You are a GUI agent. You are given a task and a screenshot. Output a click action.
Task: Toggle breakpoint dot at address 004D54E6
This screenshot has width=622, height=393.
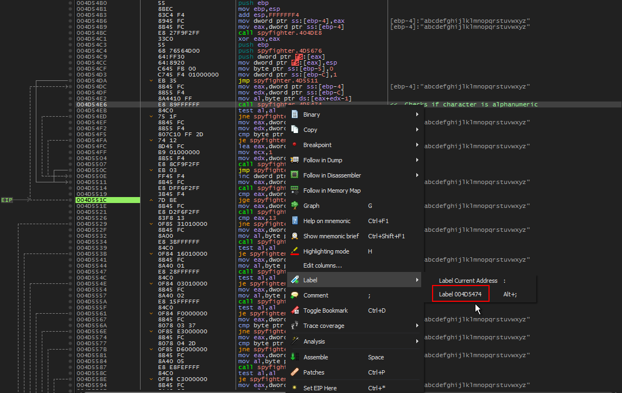(x=70, y=105)
